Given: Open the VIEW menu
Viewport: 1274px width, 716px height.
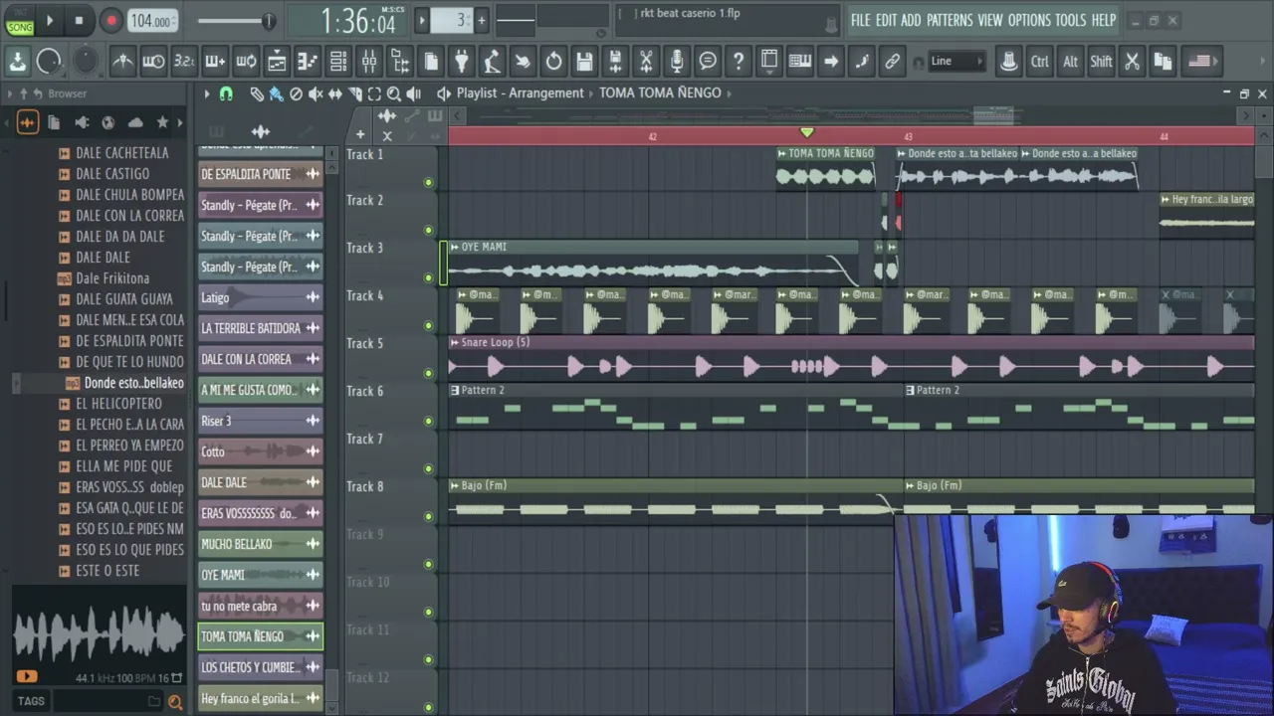Looking at the screenshot, I should [990, 21].
